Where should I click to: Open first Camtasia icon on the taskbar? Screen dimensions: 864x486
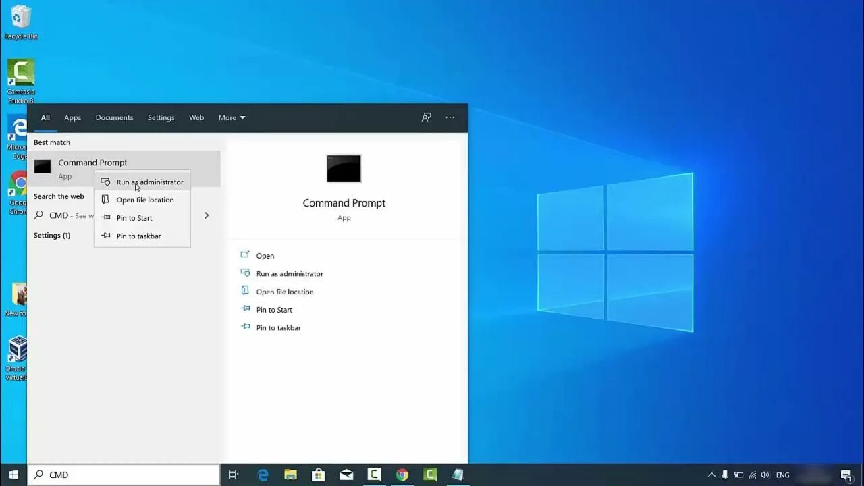374,475
